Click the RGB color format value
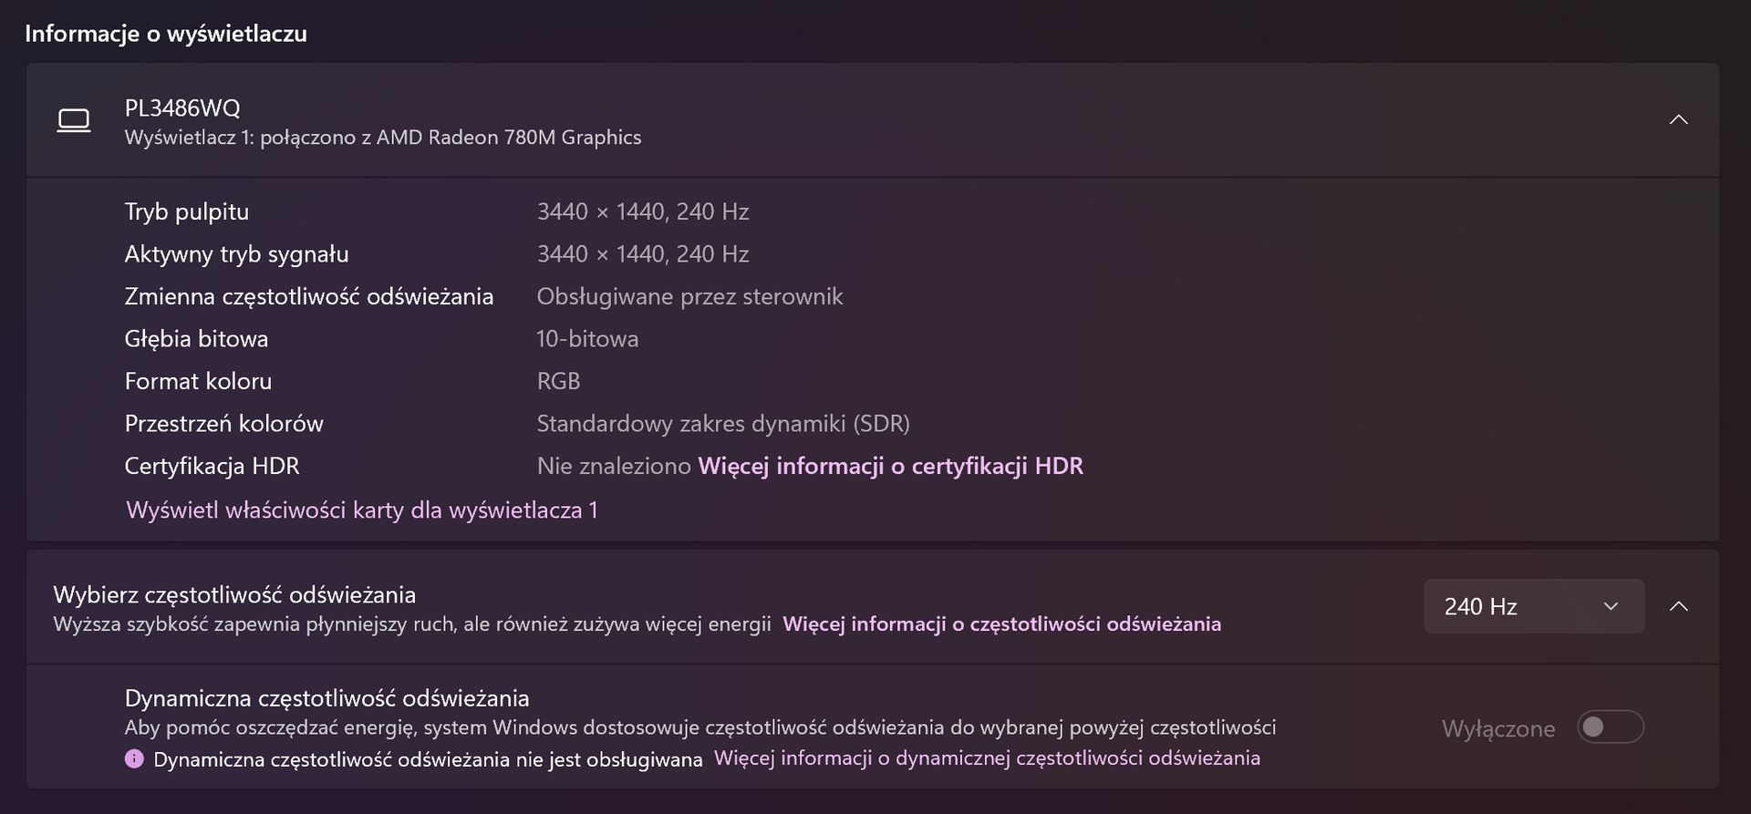The image size is (1751, 814). 558,381
